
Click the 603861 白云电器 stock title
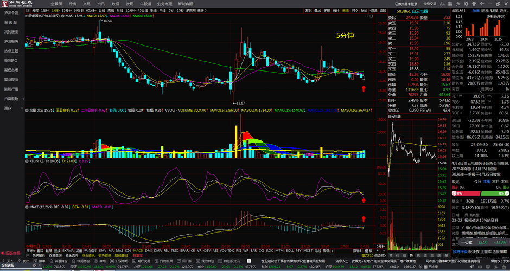pos(412,11)
